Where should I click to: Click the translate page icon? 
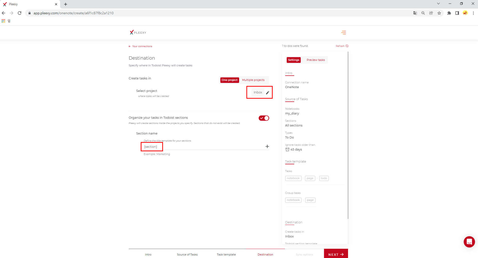click(x=415, y=13)
